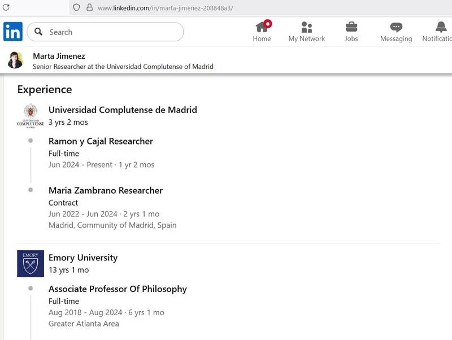Click the shield tracking protection icon

tap(76, 8)
